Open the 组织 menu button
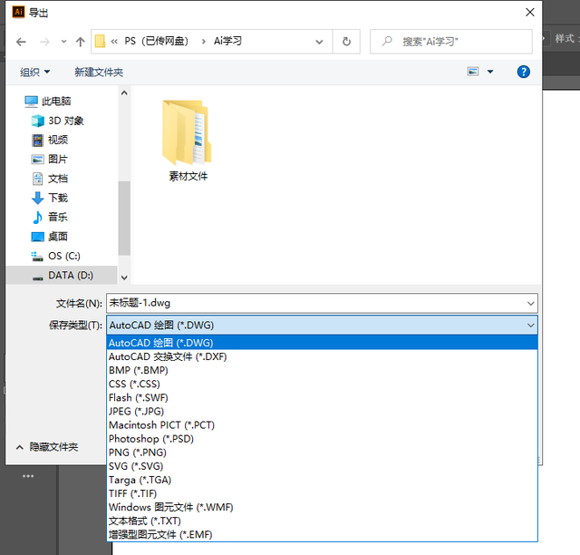The image size is (580, 555). coord(34,72)
